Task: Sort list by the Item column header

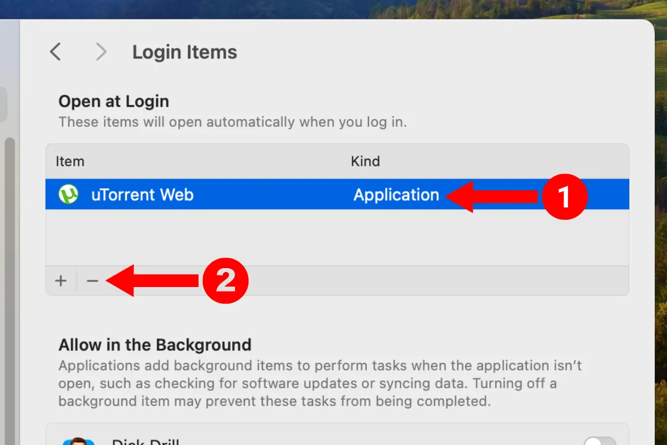Action: (70, 161)
